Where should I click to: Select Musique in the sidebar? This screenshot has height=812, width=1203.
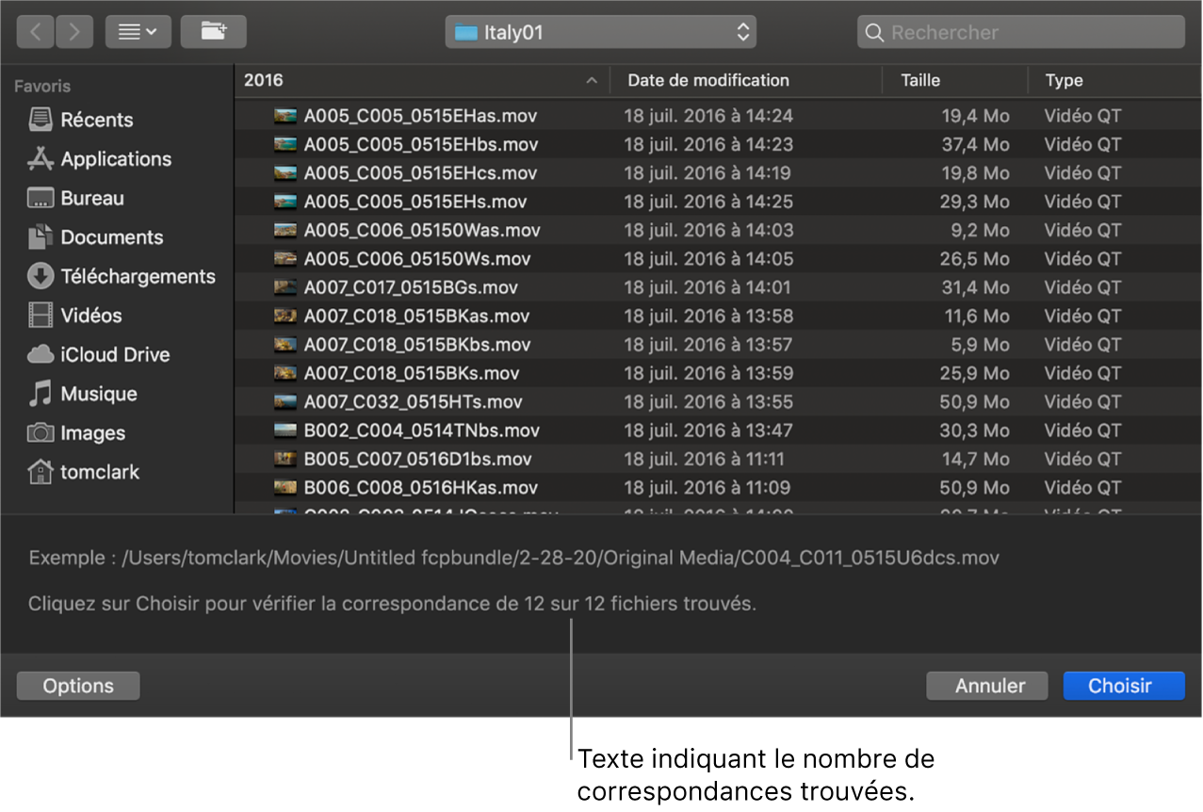(98, 394)
